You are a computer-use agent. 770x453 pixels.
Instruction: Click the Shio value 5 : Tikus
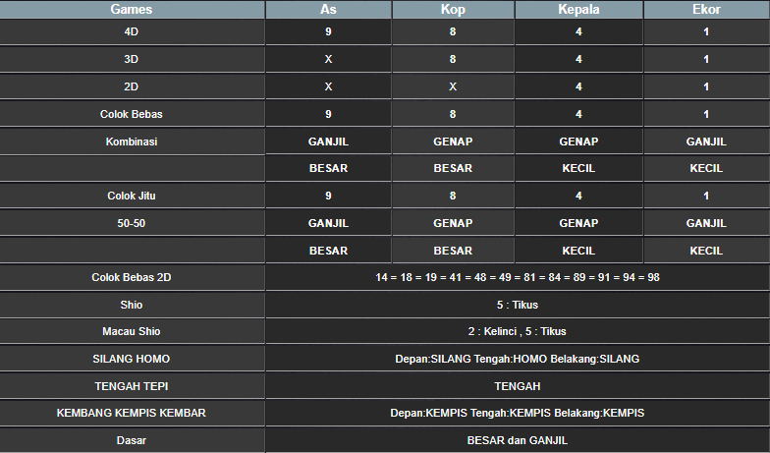click(518, 305)
